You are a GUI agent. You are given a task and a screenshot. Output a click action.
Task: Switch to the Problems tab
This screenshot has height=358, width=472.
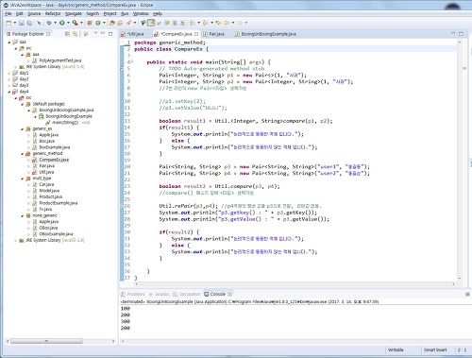133,294
